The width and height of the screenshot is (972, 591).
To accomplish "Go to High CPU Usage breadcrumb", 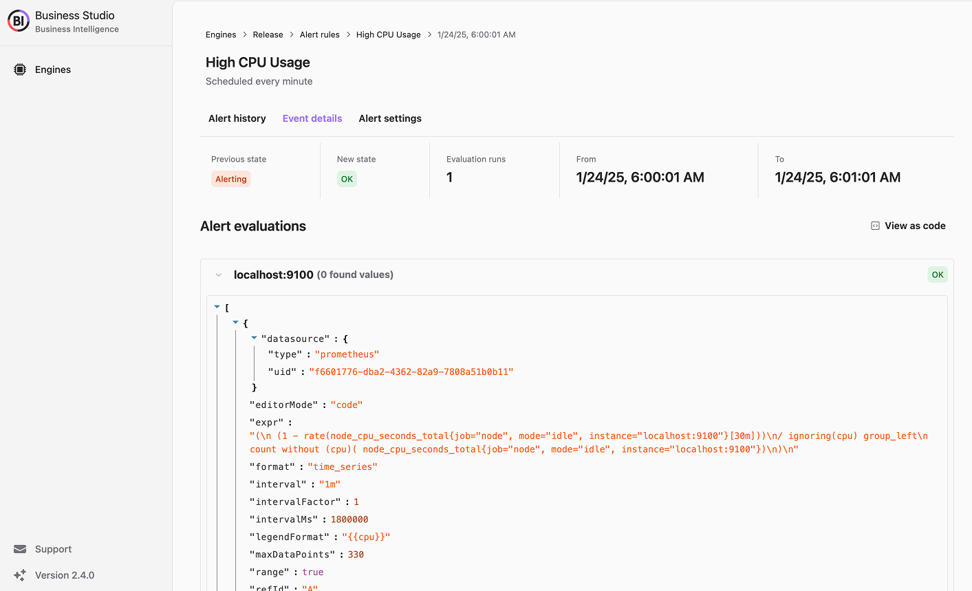I will [x=389, y=34].
